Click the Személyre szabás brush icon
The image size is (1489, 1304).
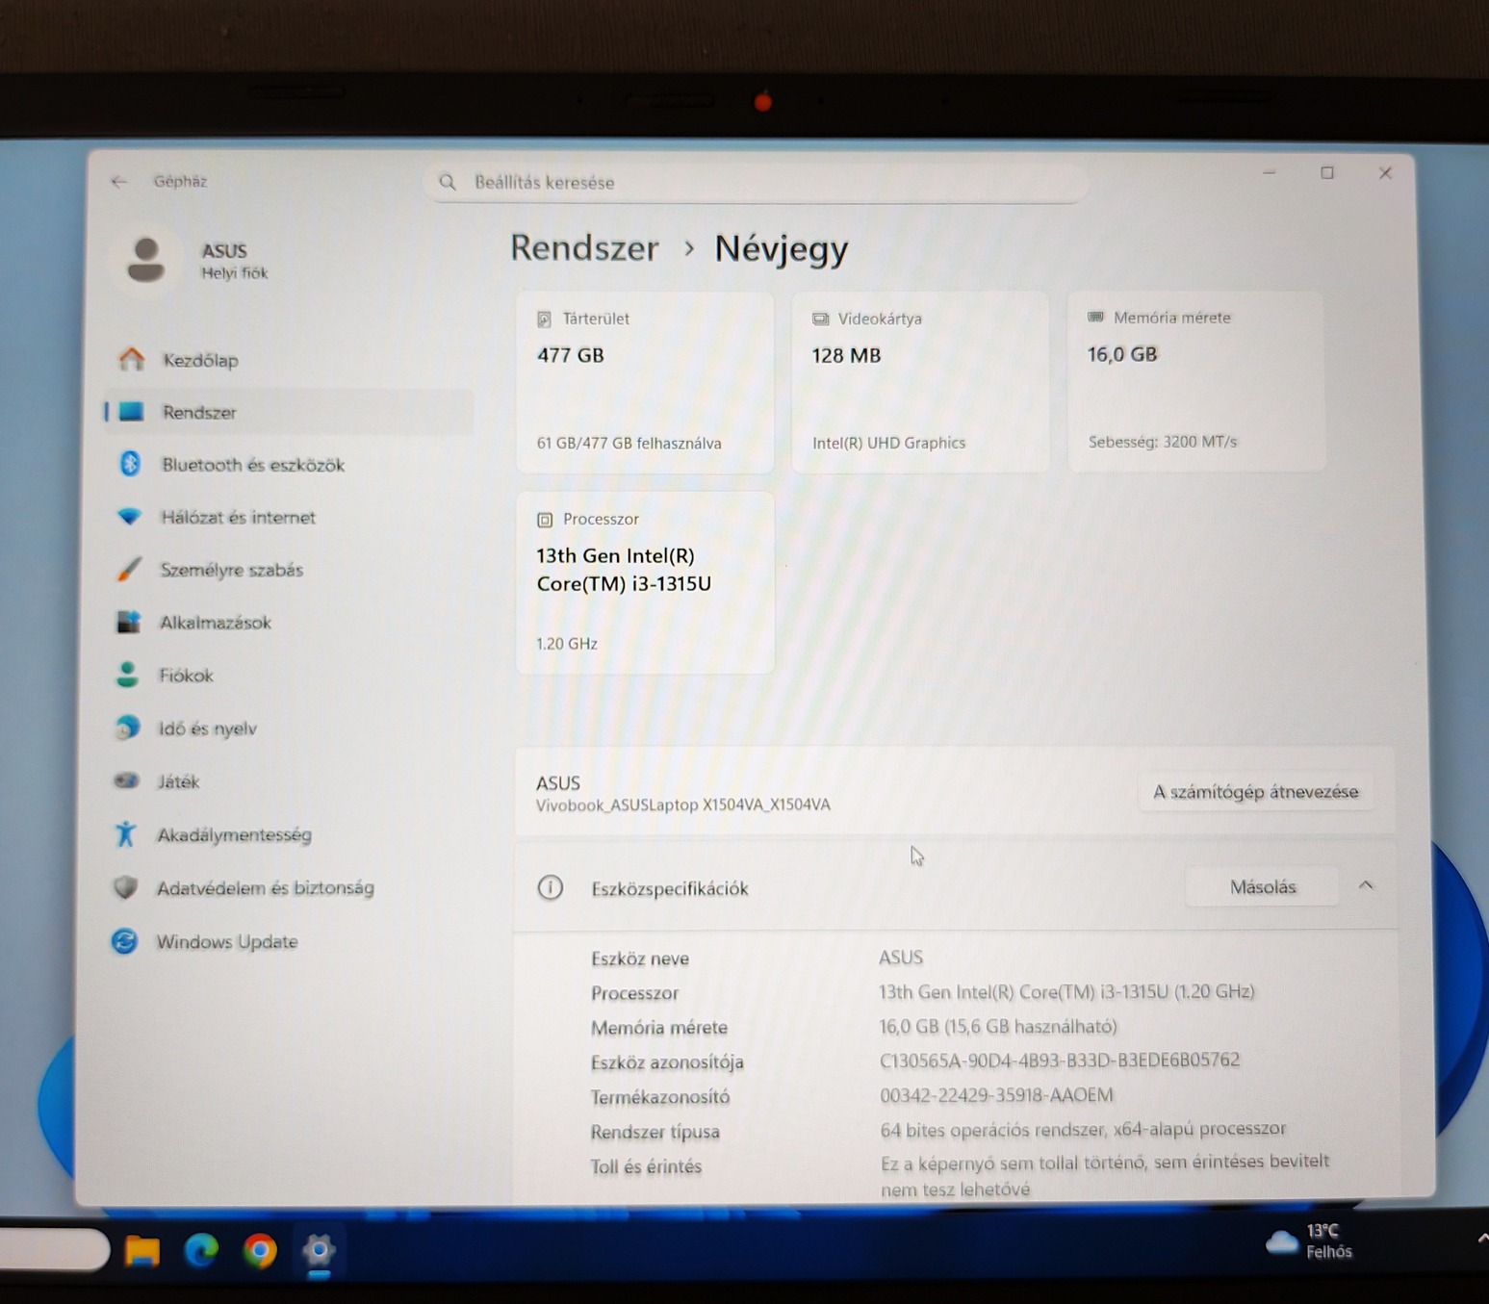(128, 570)
